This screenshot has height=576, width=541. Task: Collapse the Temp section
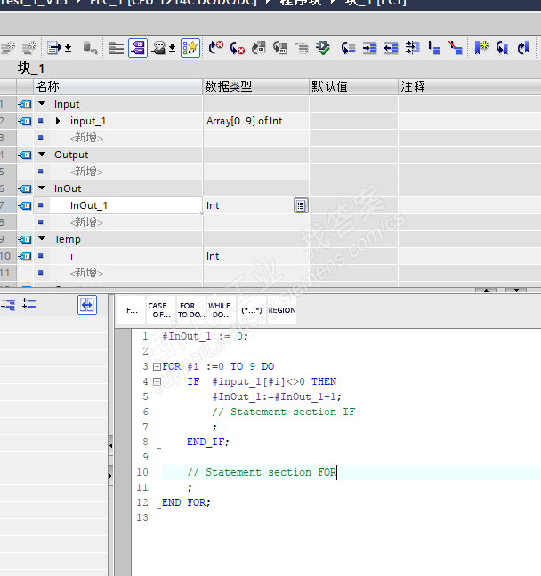tap(42, 239)
